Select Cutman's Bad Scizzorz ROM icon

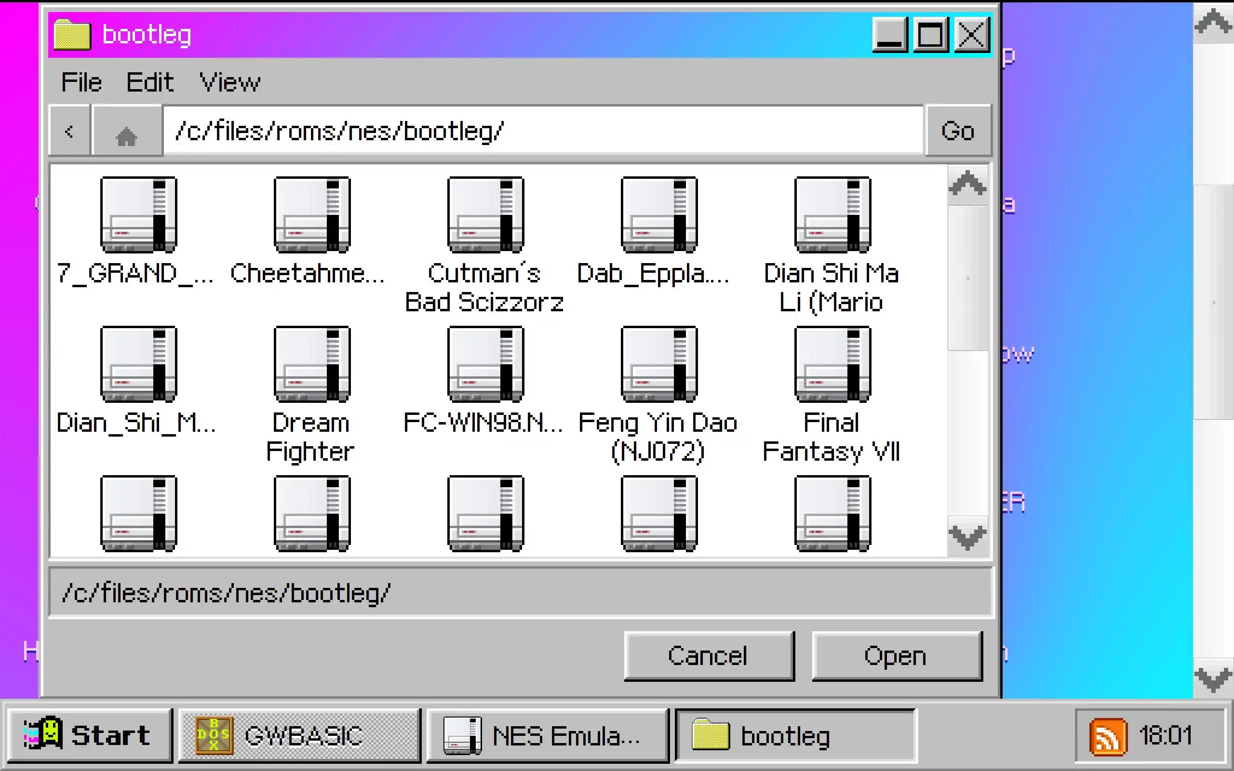tap(485, 215)
